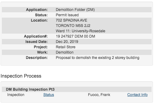Click the issued date Dec 20, 2019
154x104 pixels.
point(67,42)
